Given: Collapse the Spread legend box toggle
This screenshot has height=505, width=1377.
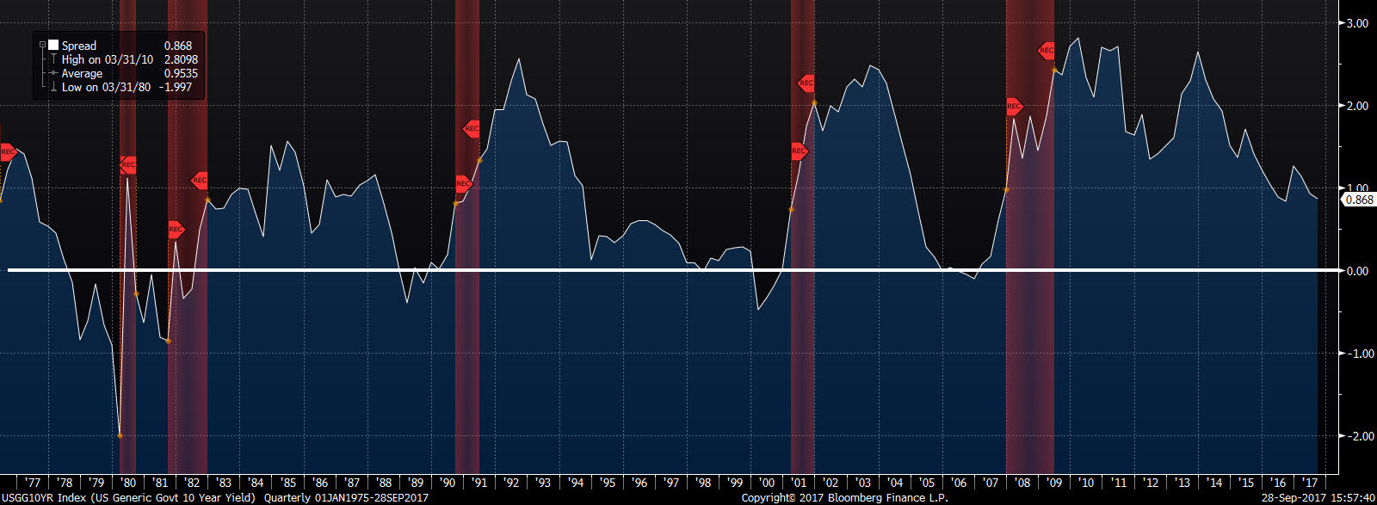Looking at the screenshot, I should click(42, 46).
